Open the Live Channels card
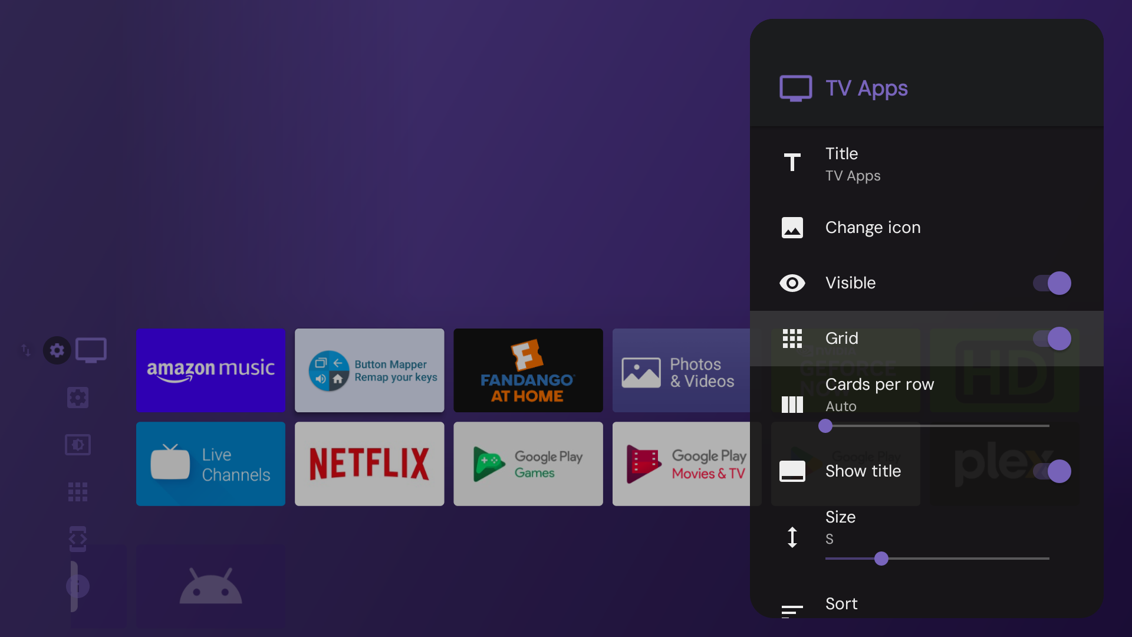 [210, 464]
